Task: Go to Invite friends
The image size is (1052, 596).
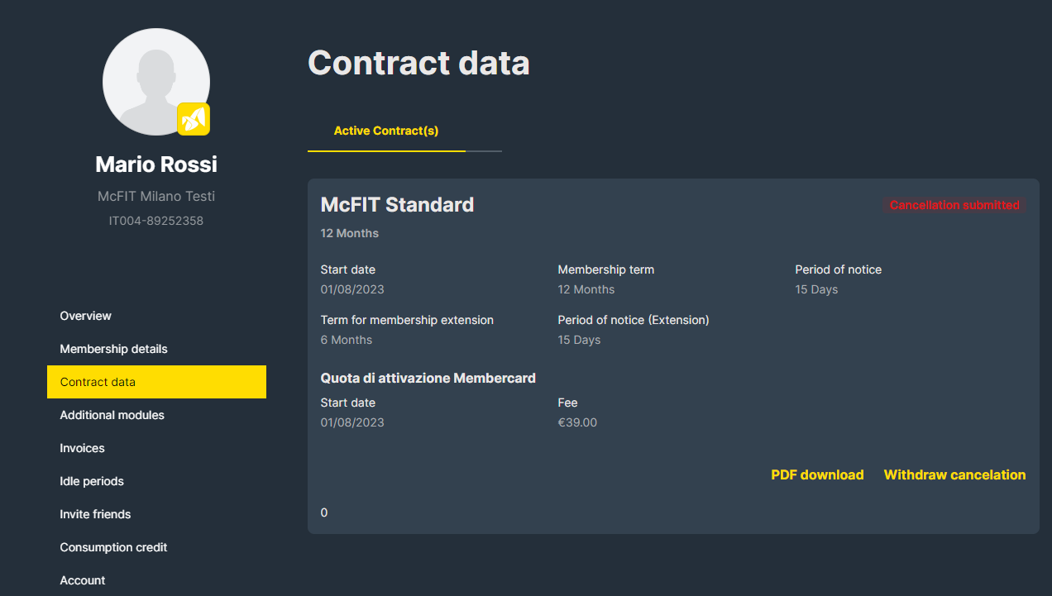Action: point(95,514)
